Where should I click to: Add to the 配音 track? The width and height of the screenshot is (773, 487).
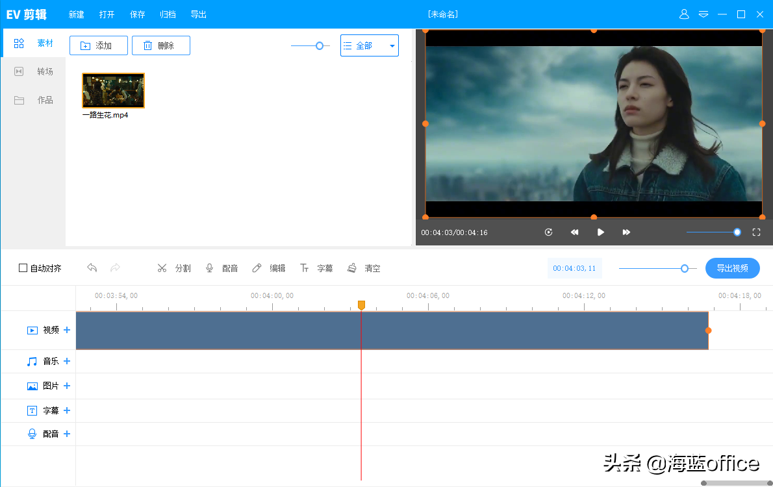(x=67, y=434)
